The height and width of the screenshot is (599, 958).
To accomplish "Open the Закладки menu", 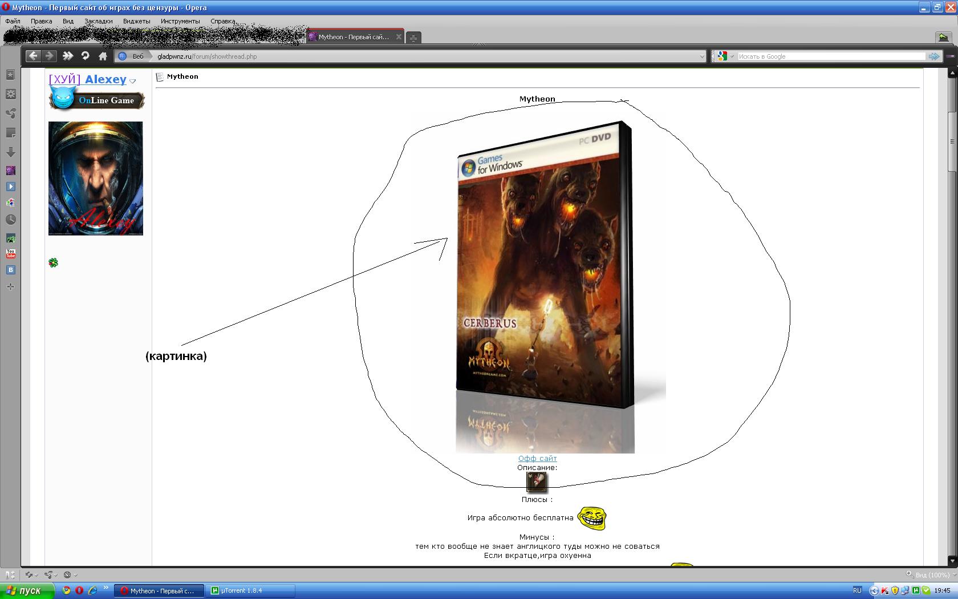I will (x=98, y=21).
